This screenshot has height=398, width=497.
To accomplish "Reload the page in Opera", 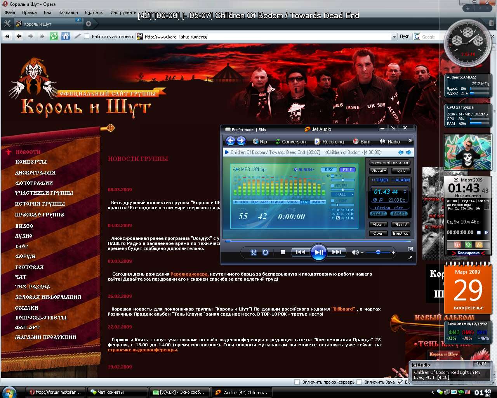I will click(54, 37).
